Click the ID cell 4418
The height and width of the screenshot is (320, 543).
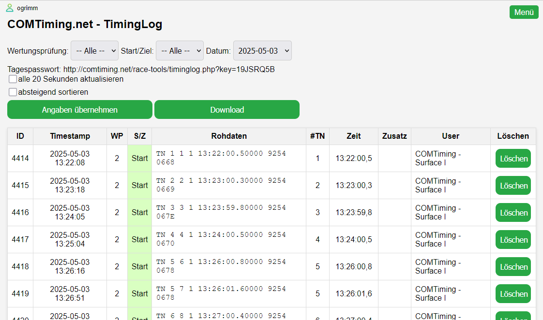tap(20, 267)
